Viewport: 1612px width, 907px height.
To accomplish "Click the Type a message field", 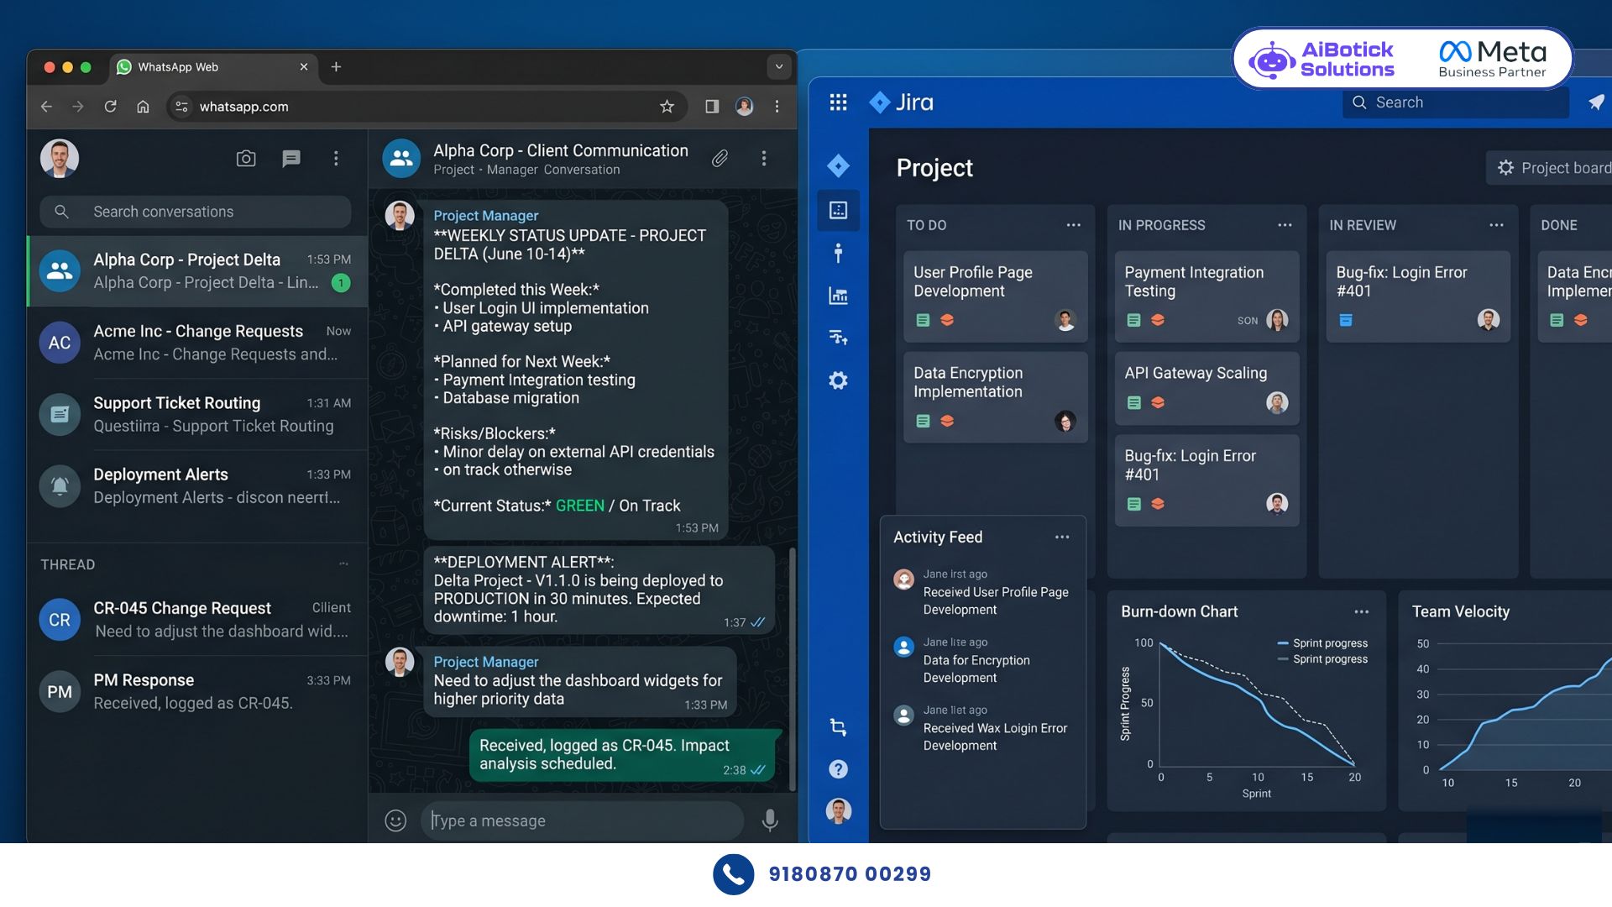I will click(582, 820).
